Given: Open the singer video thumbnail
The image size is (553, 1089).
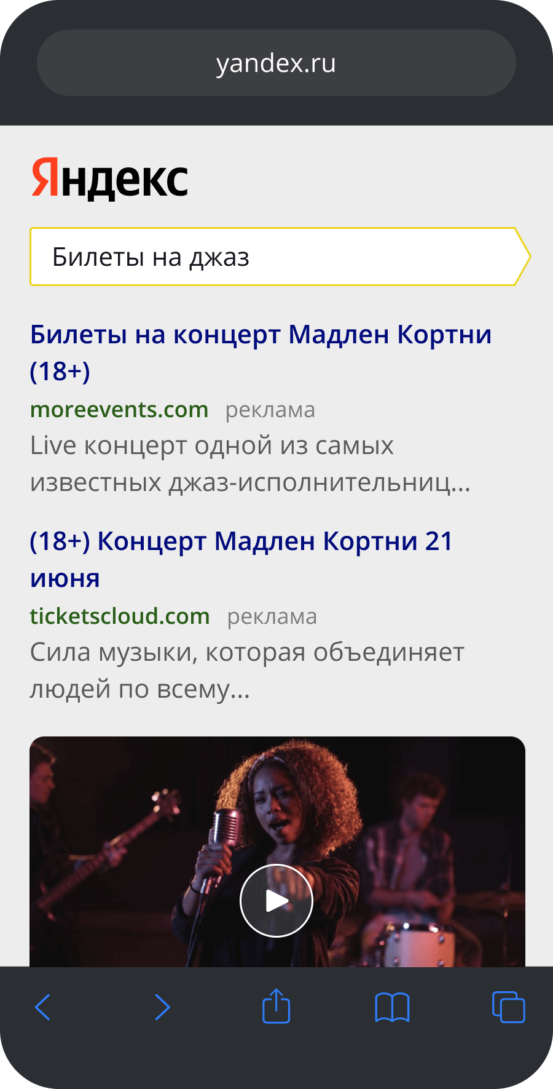Looking at the screenshot, I should point(277,852).
